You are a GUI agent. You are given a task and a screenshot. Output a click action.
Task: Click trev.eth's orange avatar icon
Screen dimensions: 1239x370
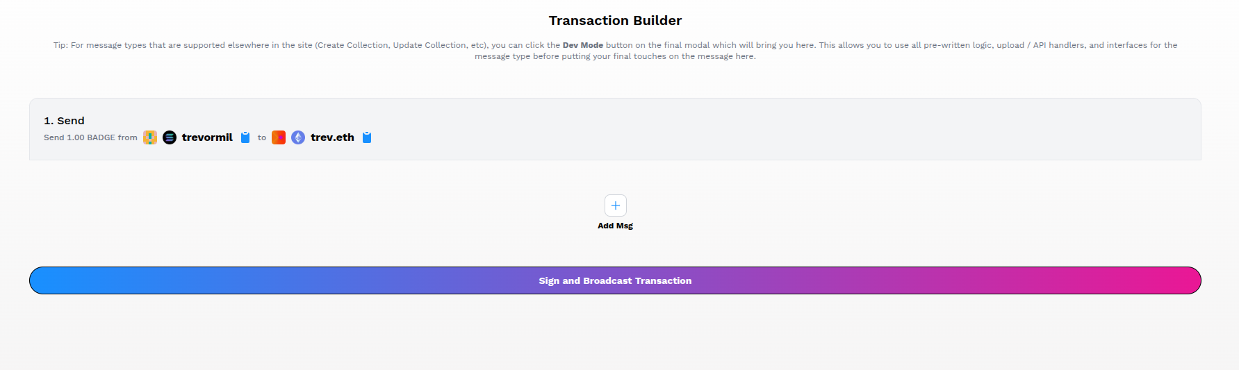coord(279,137)
